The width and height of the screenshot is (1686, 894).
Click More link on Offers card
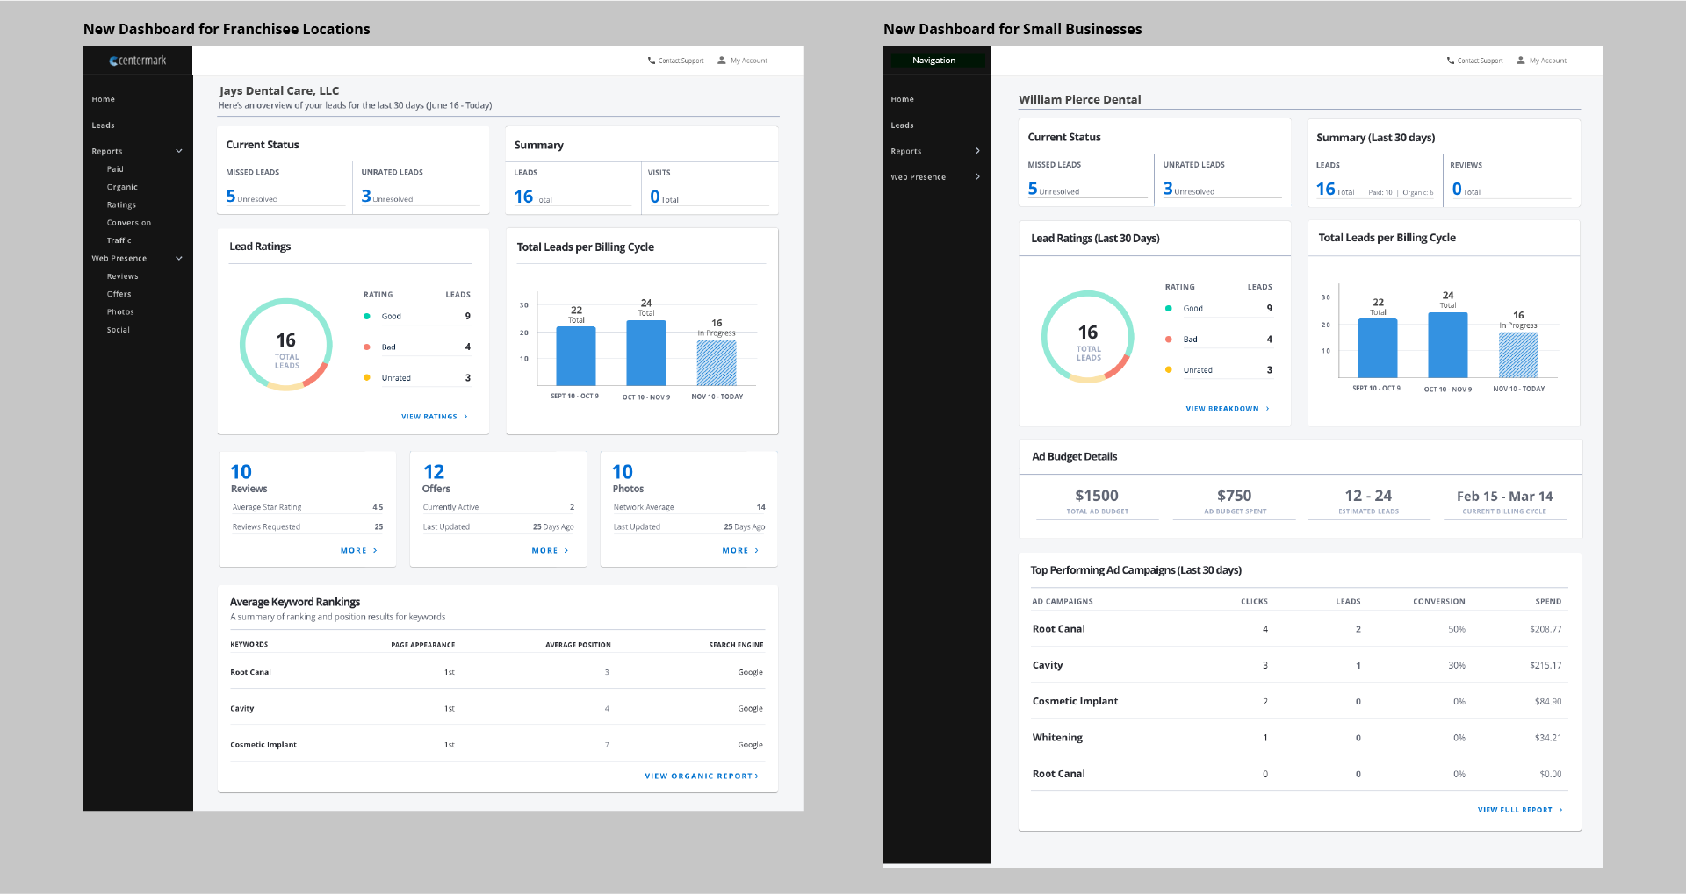tap(550, 551)
